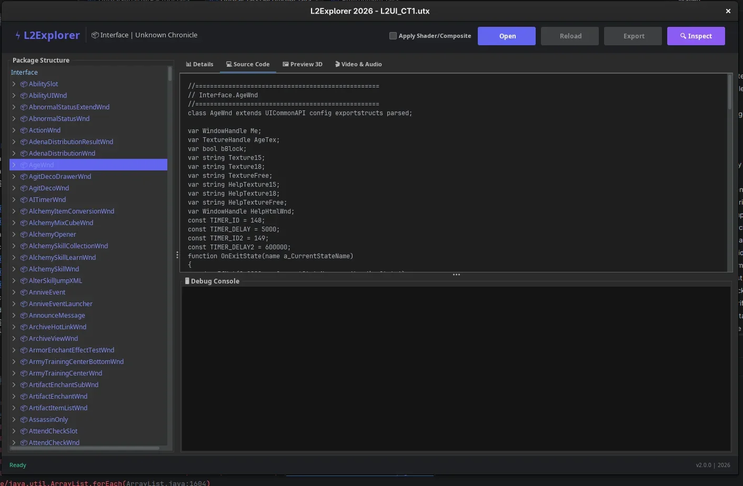Image resolution: width=743 pixels, height=486 pixels.
Task: Click the package icon beside ArchiveViewWnd
Action: (24, 339)
